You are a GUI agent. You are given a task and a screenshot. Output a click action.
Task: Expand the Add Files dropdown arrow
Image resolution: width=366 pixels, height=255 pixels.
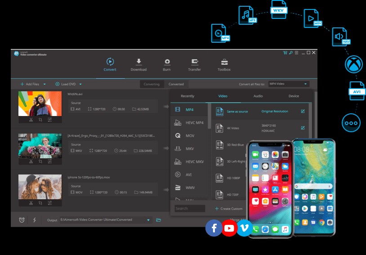pyautogui.click(x=45, y=84)
